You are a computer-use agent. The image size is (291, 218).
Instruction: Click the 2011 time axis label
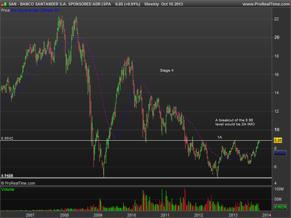(x=165, y=215)
